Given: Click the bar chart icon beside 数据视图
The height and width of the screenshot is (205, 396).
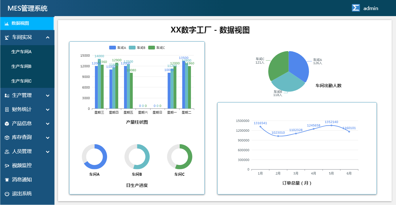Looking at the screenshot, I should (7, 24).
